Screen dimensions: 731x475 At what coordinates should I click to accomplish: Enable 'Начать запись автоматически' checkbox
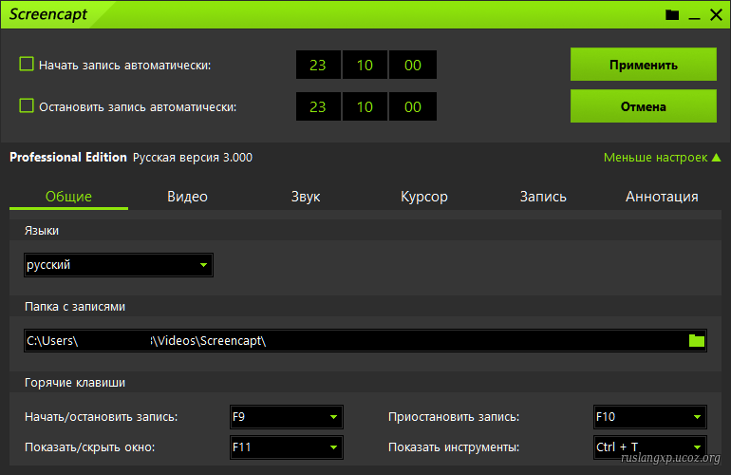[27, 65]
